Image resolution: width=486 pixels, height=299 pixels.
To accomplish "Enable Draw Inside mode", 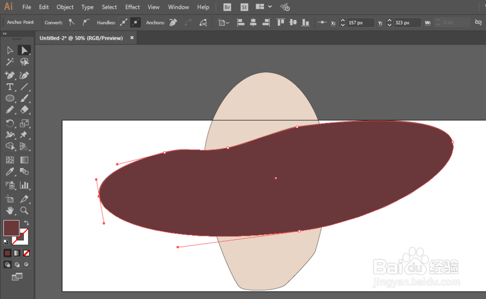I will point(27,265).
